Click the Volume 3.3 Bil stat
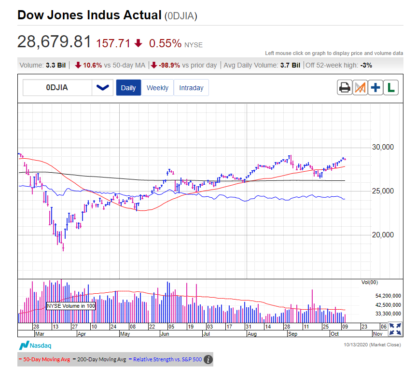 (x=42, y=65)
